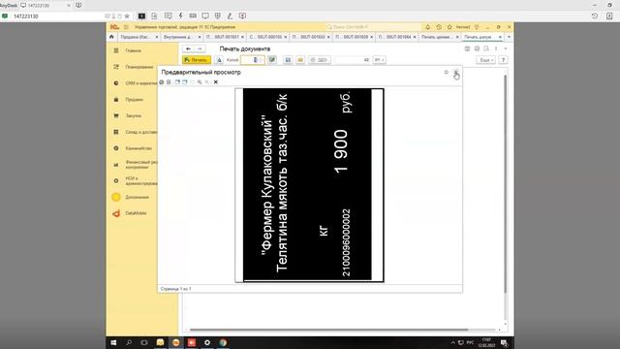Screen dimensions: 620x349
Task: Open the Планирование section
Action: 139,67
